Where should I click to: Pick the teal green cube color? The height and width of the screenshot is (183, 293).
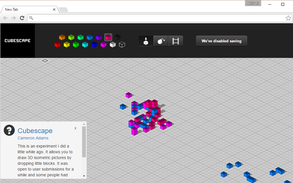(81, 37)
